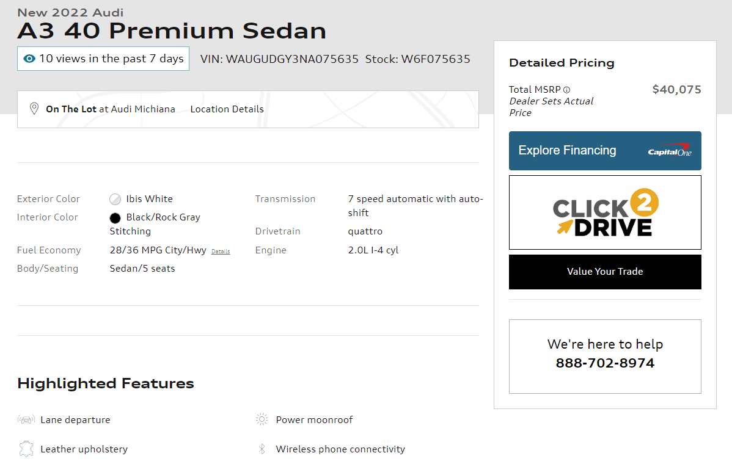
Task: Click the Lane departure car icon
Action: pyautogui.click(x=26, y=419)
